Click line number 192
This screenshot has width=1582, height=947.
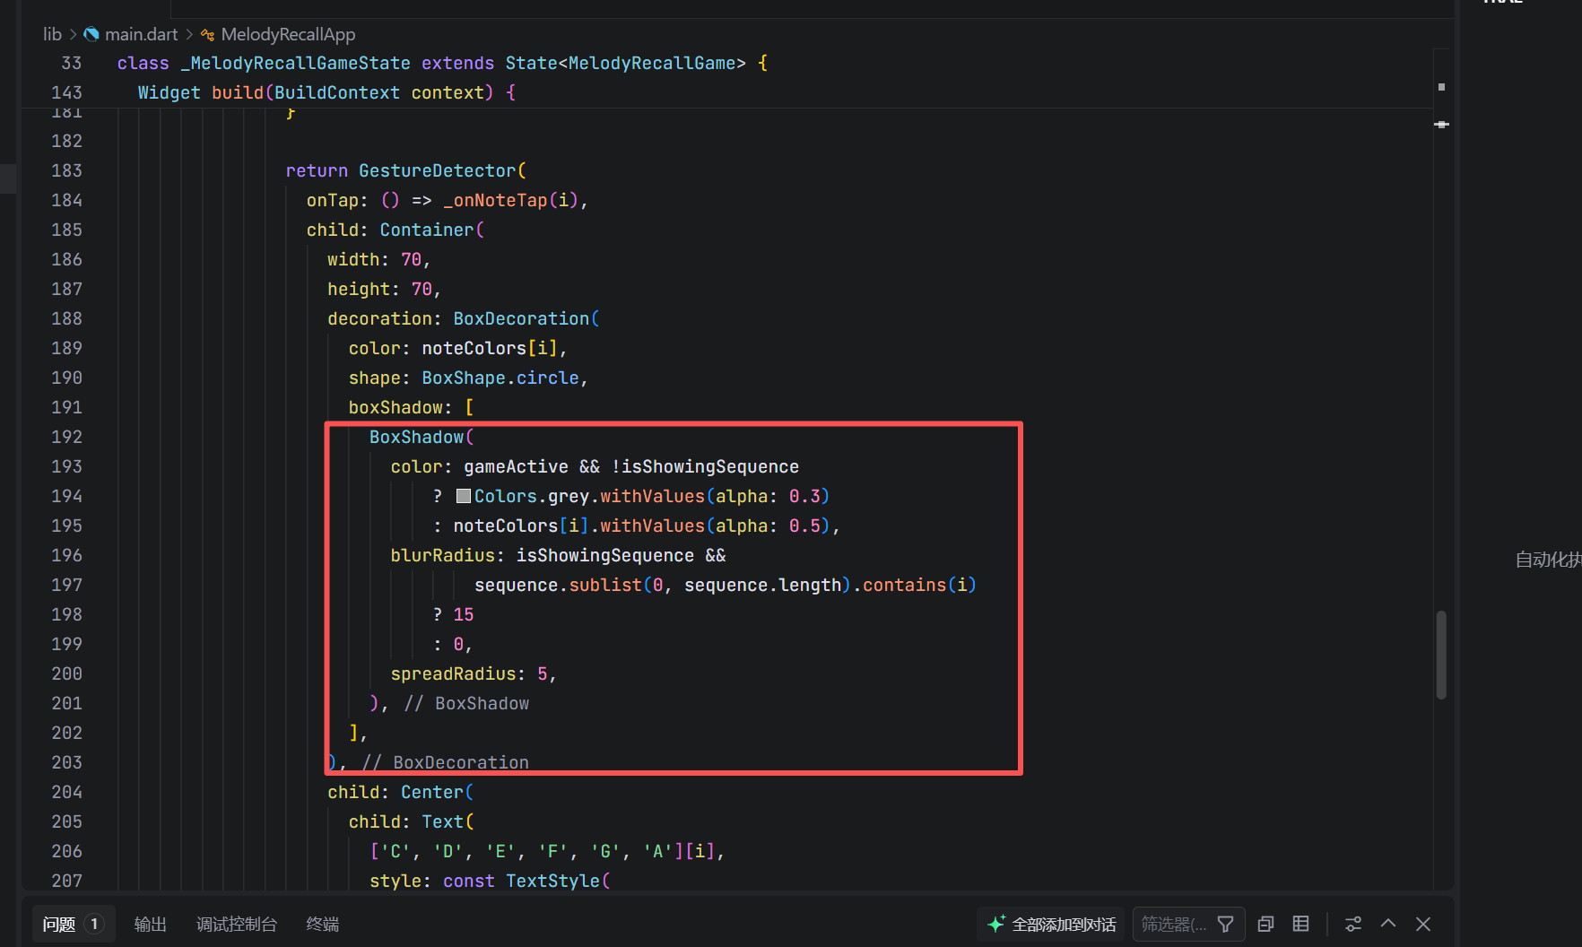pyautogui.click(x=66, y=437)
